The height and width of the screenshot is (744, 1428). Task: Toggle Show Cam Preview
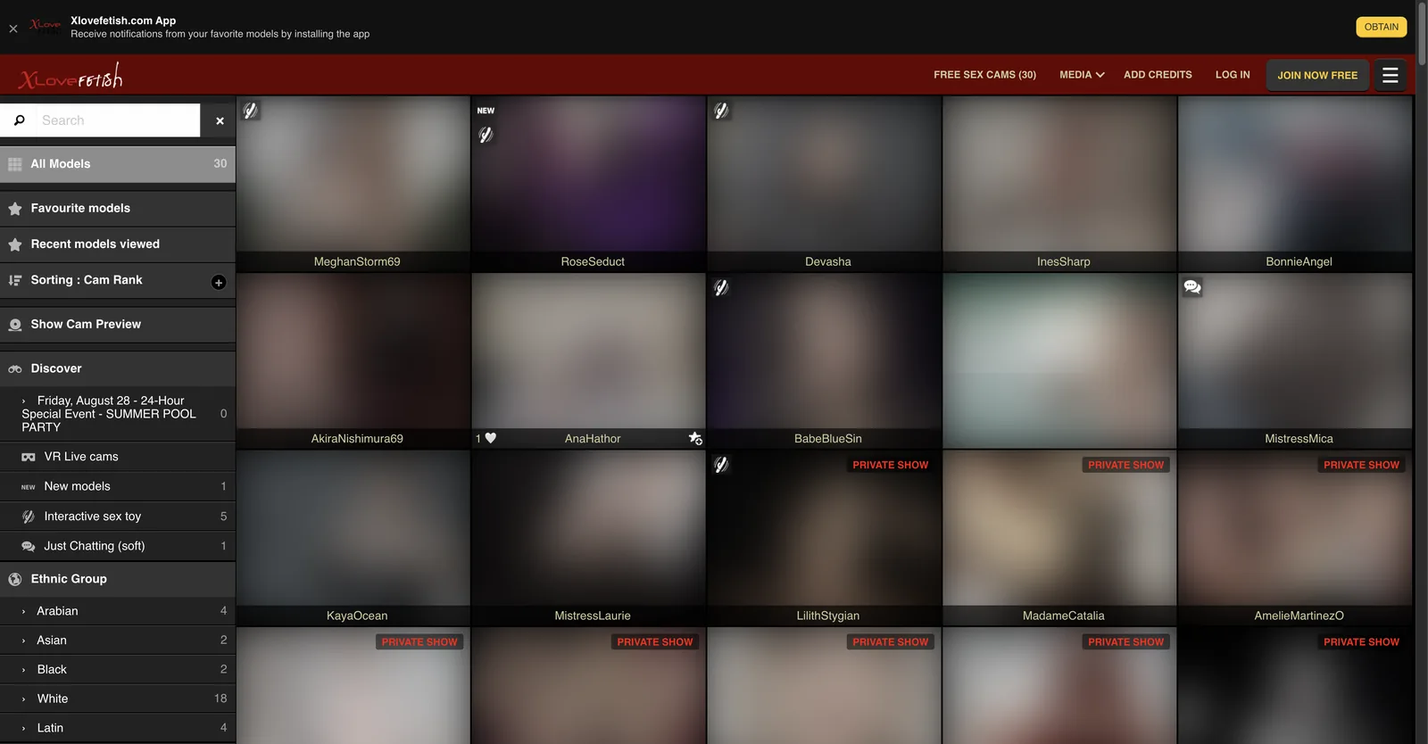(118, 325)
